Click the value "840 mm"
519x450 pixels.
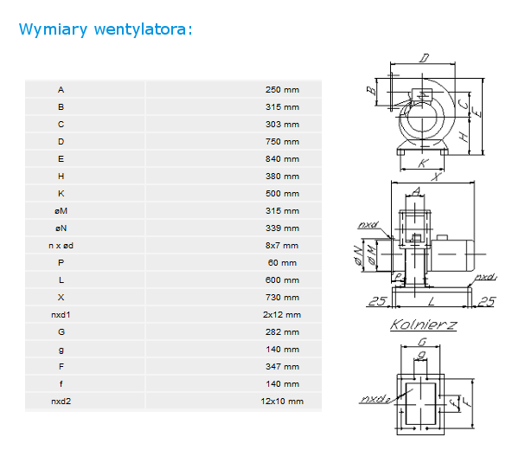(282, 159)
